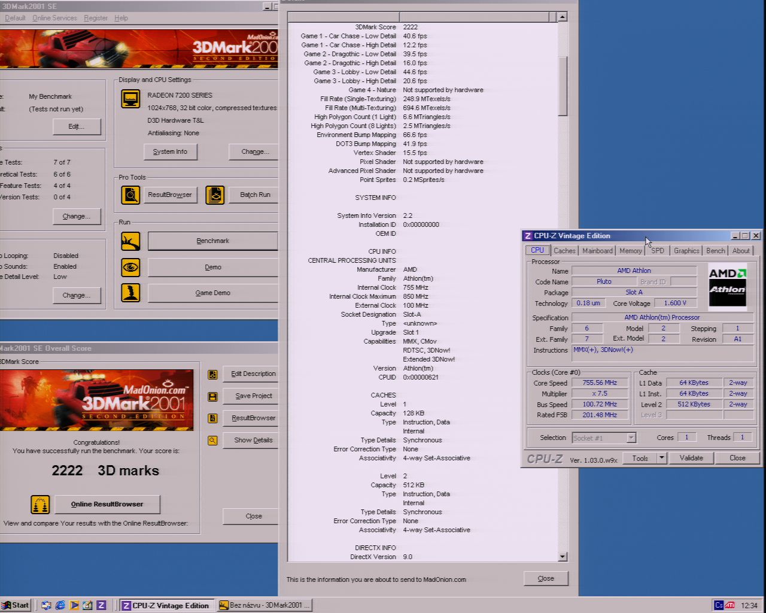Image resolution: width=766 pixels, height=613 pixels.
Task: Click the floppy disk icon beside Save Project
Action: click(212, 396)
